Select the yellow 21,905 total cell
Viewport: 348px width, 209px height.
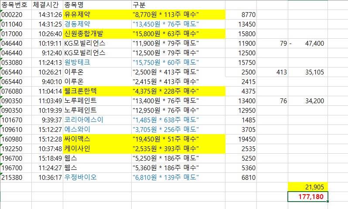[x=308, y=187]
